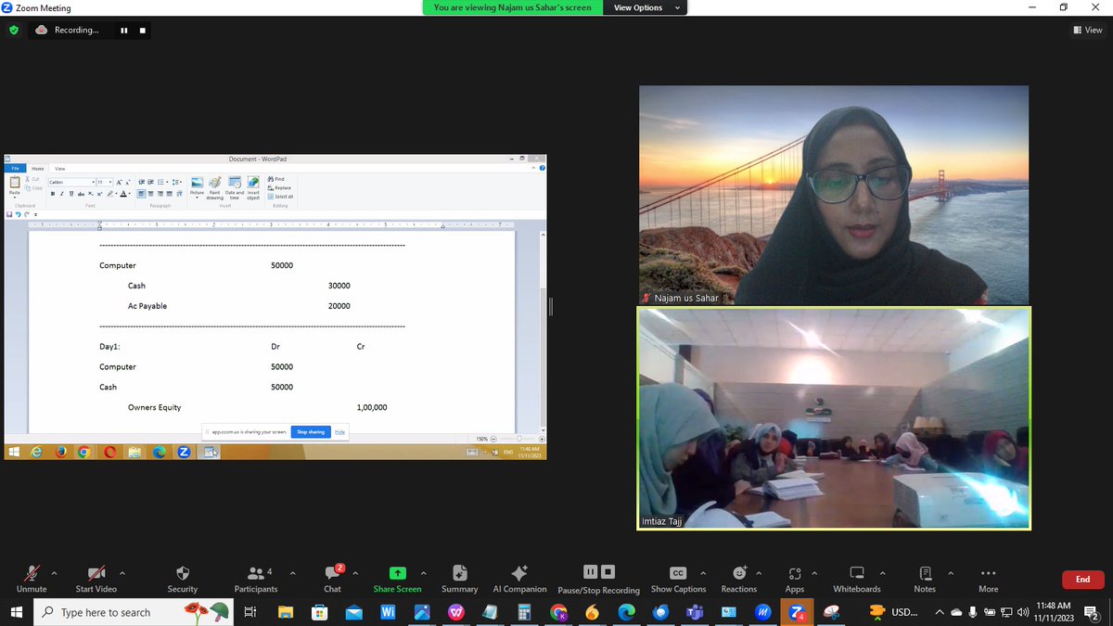
Task: Click the Stop sharing button
Action: click(x=310, y=431)
